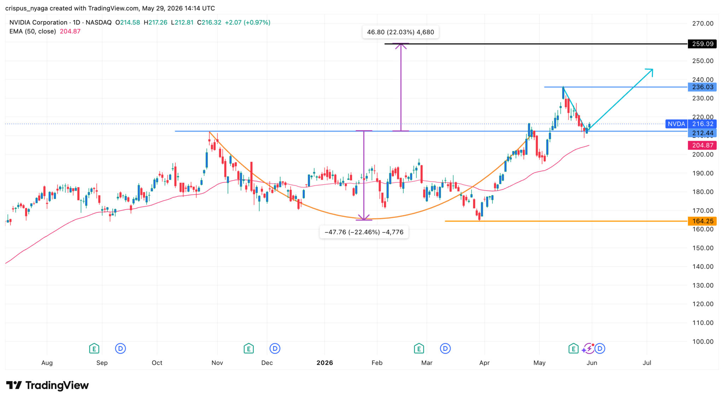Click the open value O214.58
Image resolution: width=724 pixels, height=401 pixels.
click(128, 22)
